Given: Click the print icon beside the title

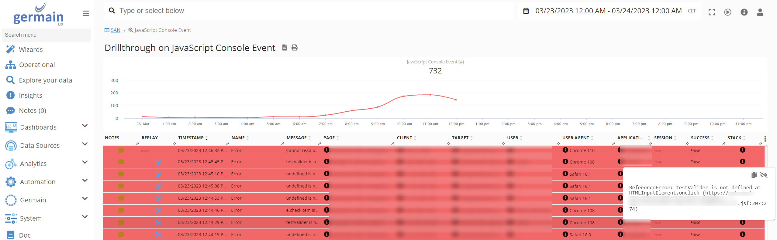Looking at the screenshot, I should coord(294,48).
